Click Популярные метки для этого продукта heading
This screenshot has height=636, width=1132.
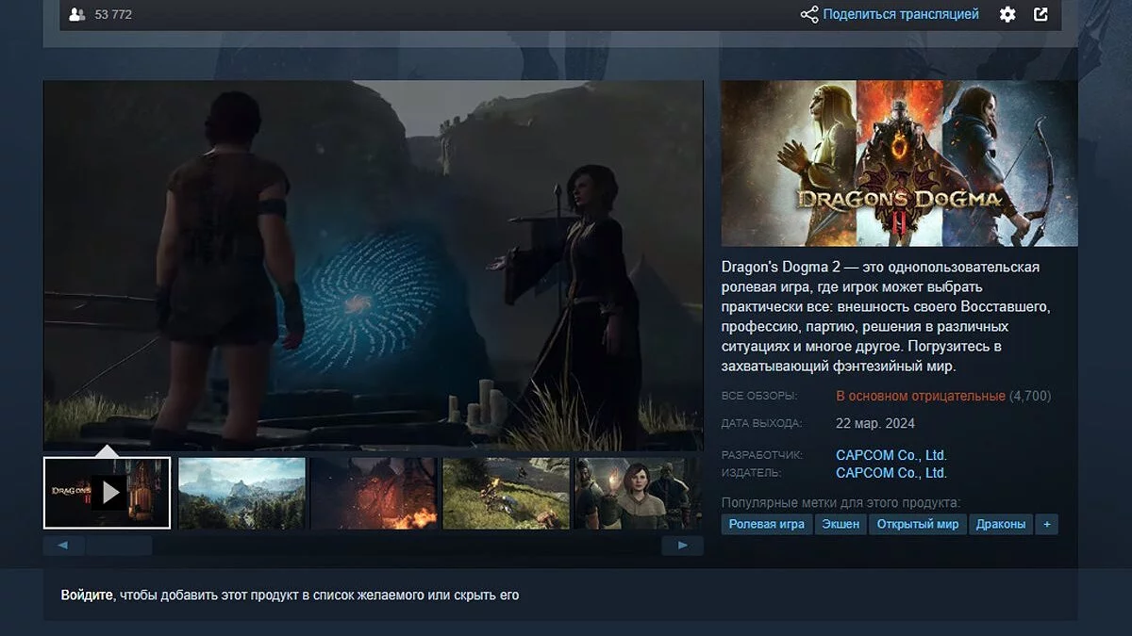click(841, 502)
